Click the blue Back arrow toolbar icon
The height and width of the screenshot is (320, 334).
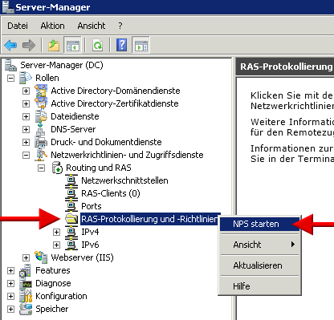coord(10,45)
